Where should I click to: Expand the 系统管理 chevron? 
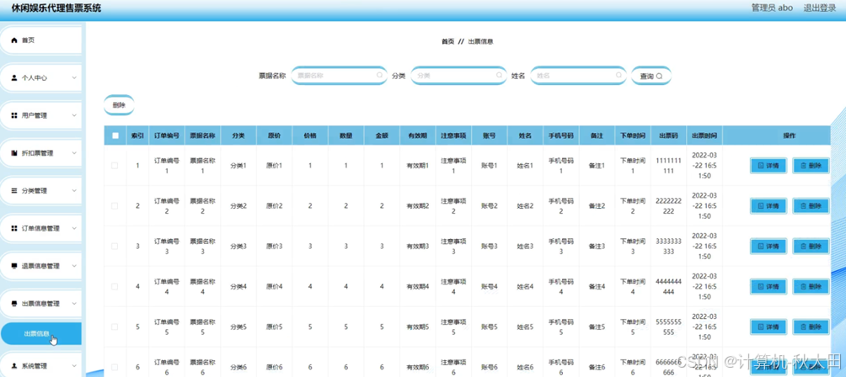click(x=74, y=366)
